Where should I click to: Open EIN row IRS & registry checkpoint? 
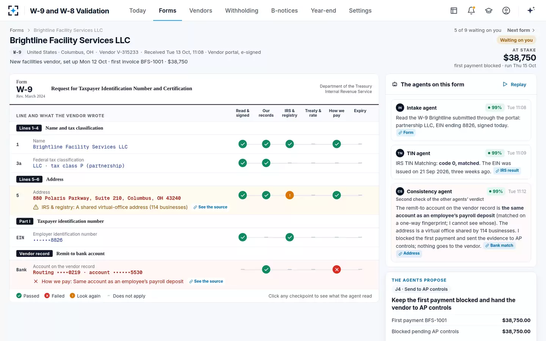290,237
